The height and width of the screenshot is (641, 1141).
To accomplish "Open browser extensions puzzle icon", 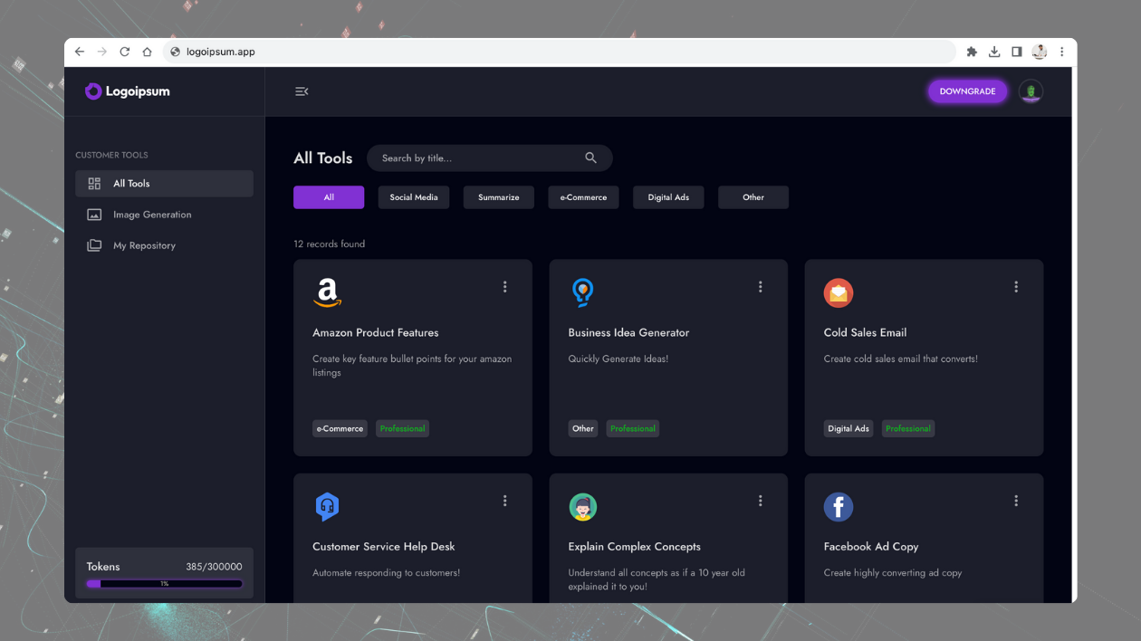I will pos(972,52).
